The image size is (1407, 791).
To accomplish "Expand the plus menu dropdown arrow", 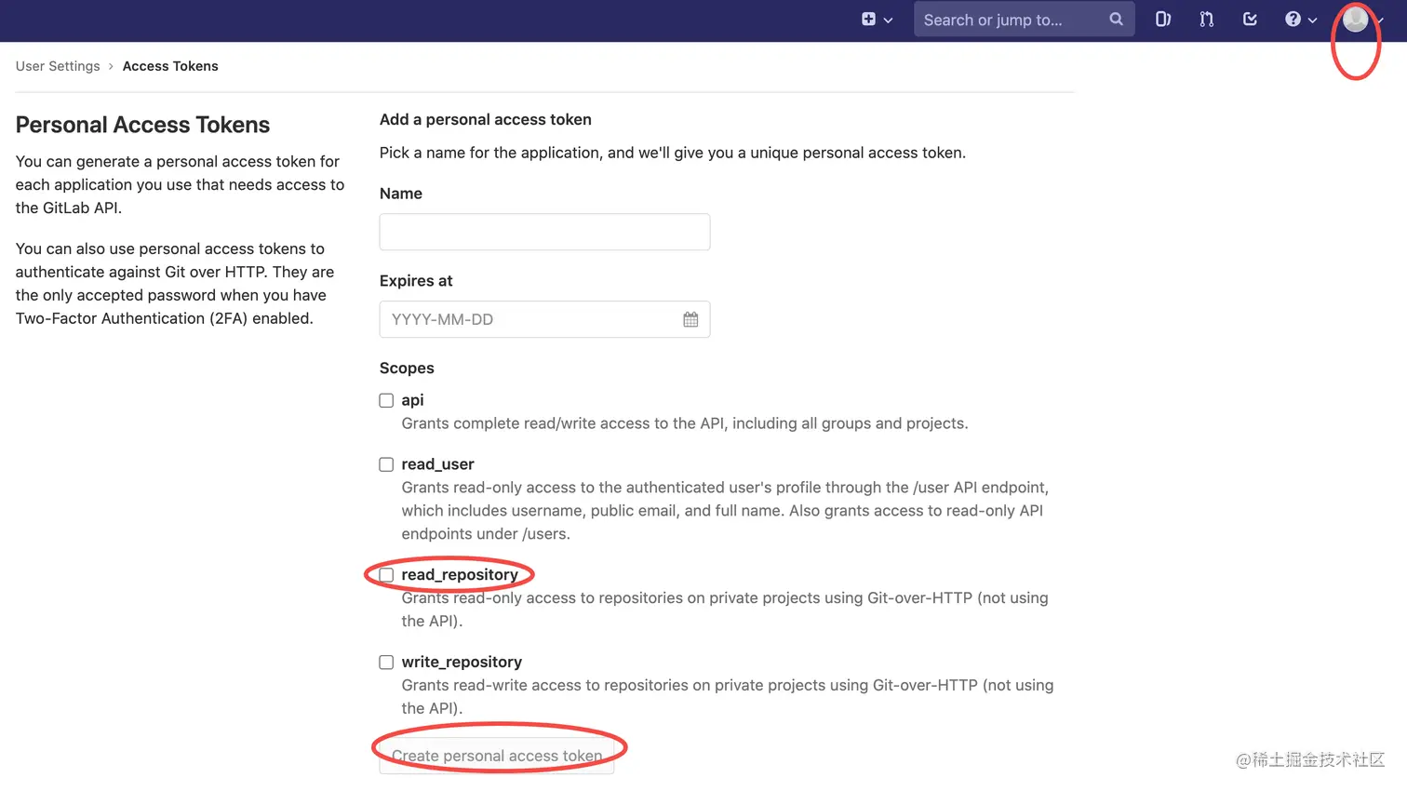I will pos(889,20).
